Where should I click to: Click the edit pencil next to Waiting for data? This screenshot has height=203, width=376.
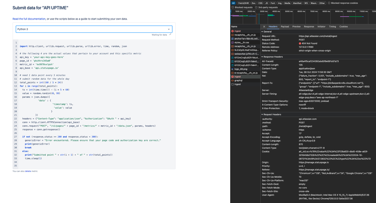170,35
